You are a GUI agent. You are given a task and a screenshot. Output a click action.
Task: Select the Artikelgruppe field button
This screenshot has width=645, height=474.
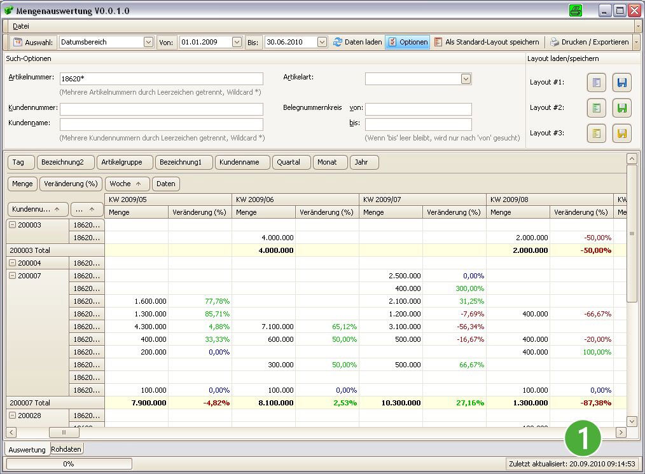pos(125,162)
